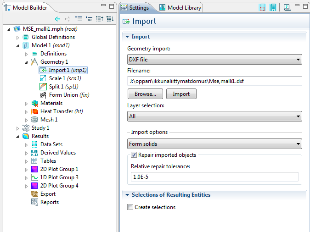This screenshot has height=232, width=310.
Task: Expand the Definitions tree node
Action: click(26, 54)
